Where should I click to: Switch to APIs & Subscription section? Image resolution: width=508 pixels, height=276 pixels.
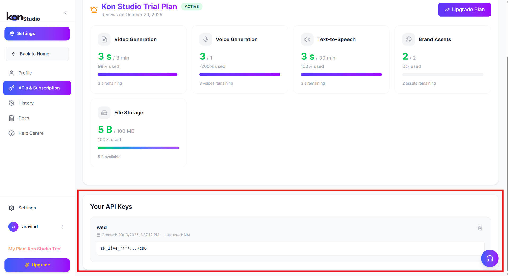pos(37,88)
